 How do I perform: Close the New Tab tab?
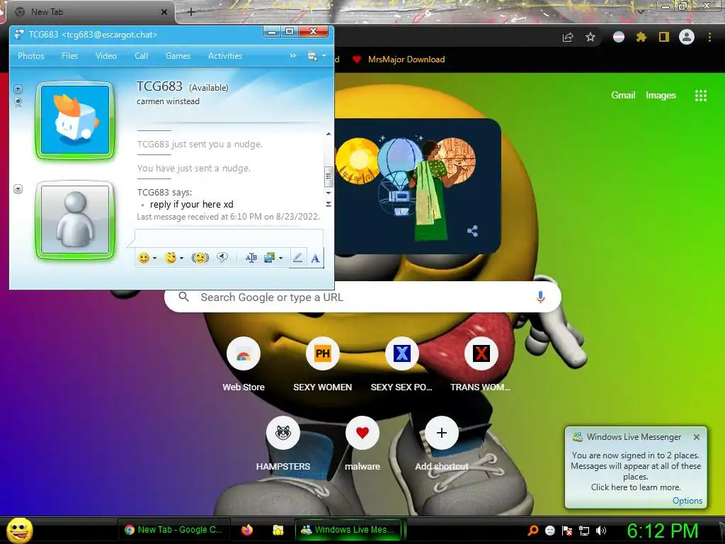164,13
